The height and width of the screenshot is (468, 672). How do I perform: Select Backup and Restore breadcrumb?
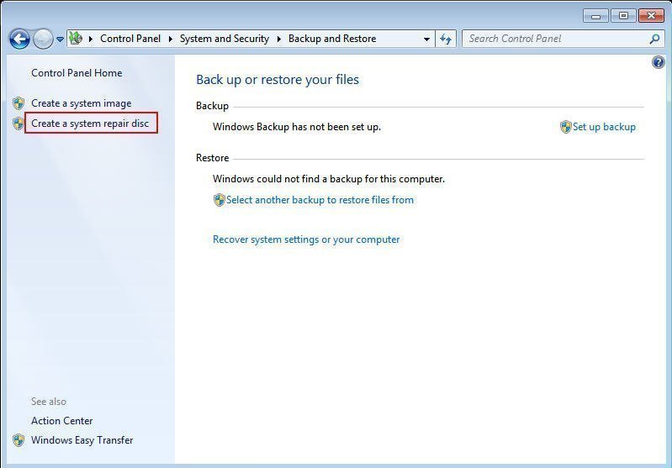(x=332, y=39)
